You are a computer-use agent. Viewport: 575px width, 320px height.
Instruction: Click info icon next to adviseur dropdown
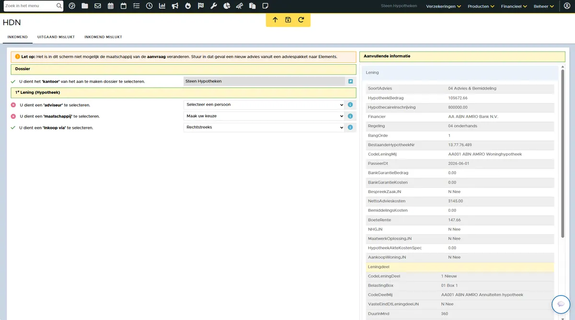coord(350,104)
